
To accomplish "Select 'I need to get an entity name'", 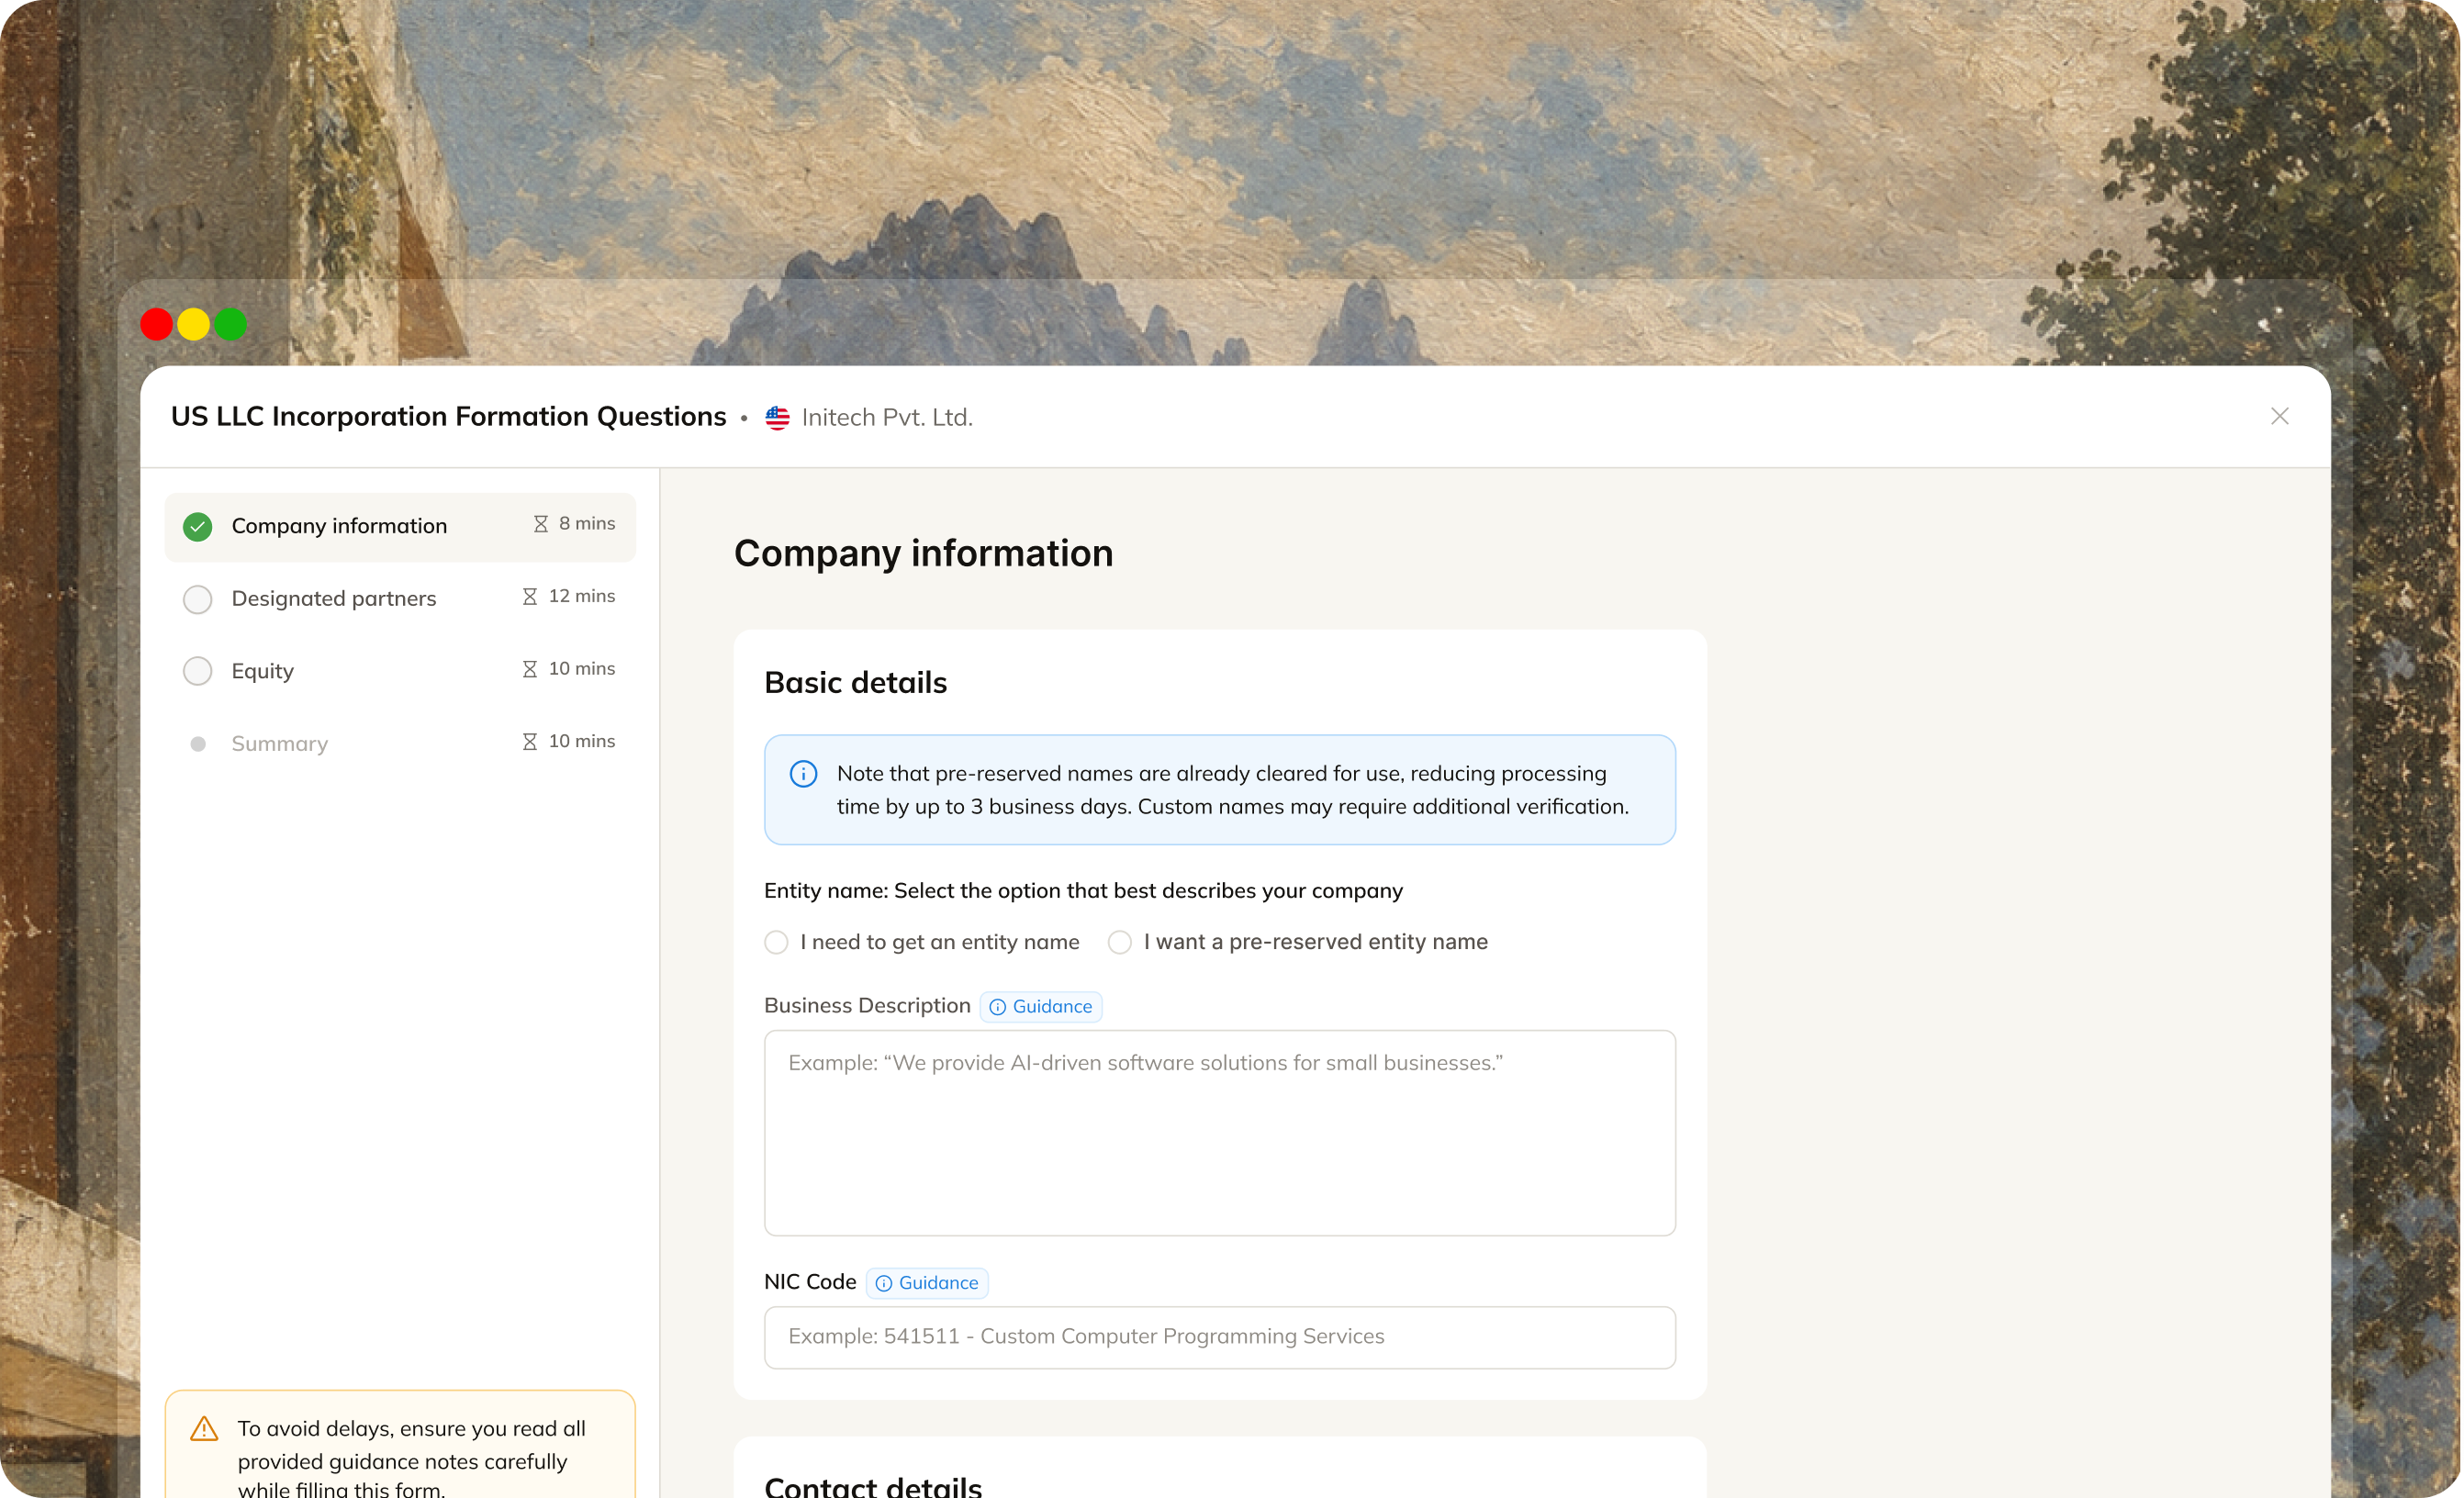I will coord(922,942).
